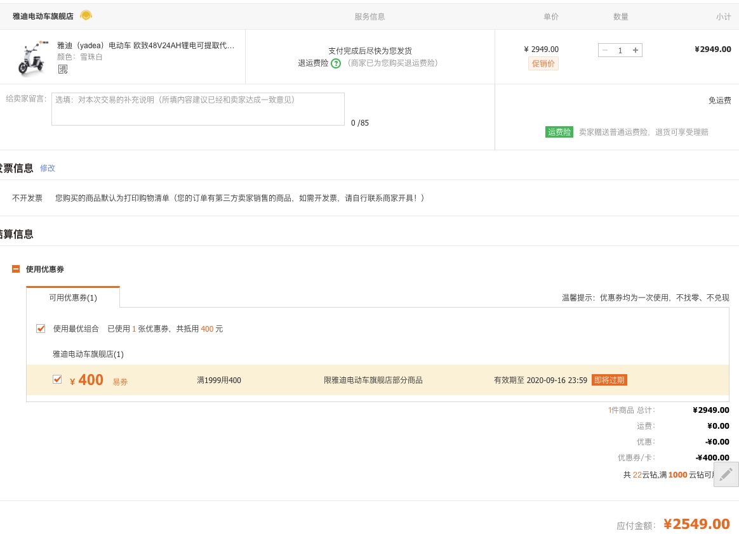
Task: Decrease quantity with the minus button
Action: click(605, 50)
